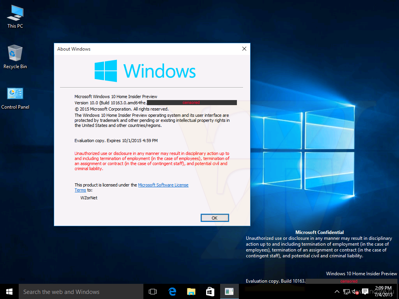Select the running winver app on taskbar
Screen dimensions: 399x299
pos(229,292)
